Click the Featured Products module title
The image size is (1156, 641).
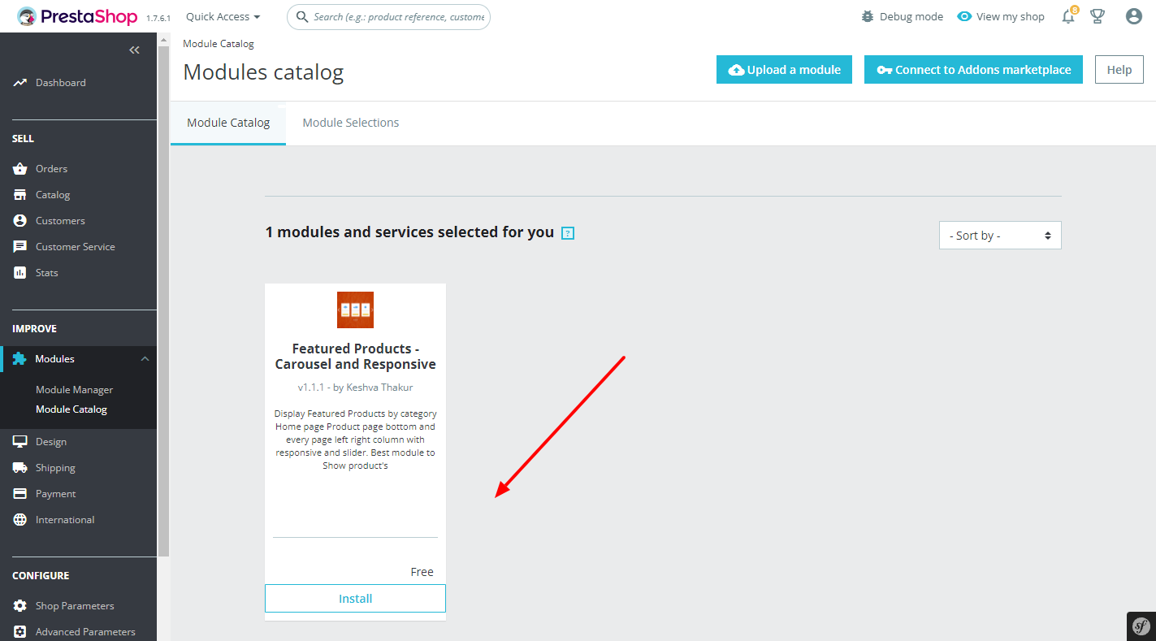[x=355, y=357]
